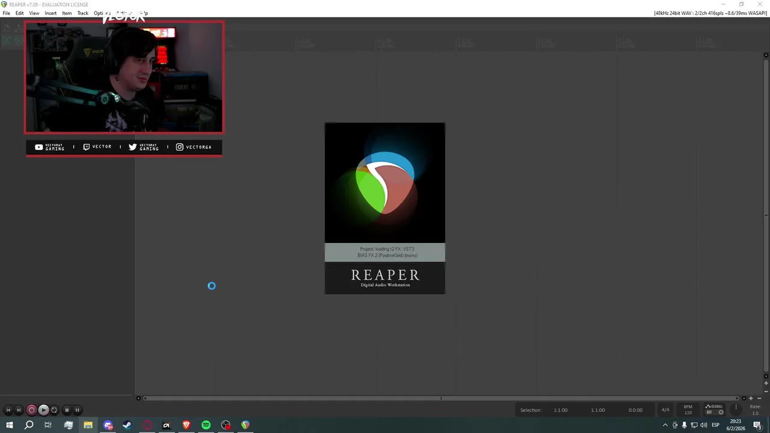Image resolution: width=770 pixels, height=433 pixels.
Task: Open the Insert menu
Action: point(51,13)
